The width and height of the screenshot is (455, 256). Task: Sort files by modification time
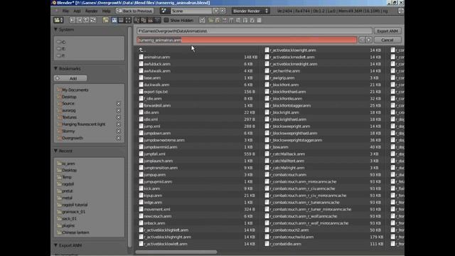click(x=150, y=20)
